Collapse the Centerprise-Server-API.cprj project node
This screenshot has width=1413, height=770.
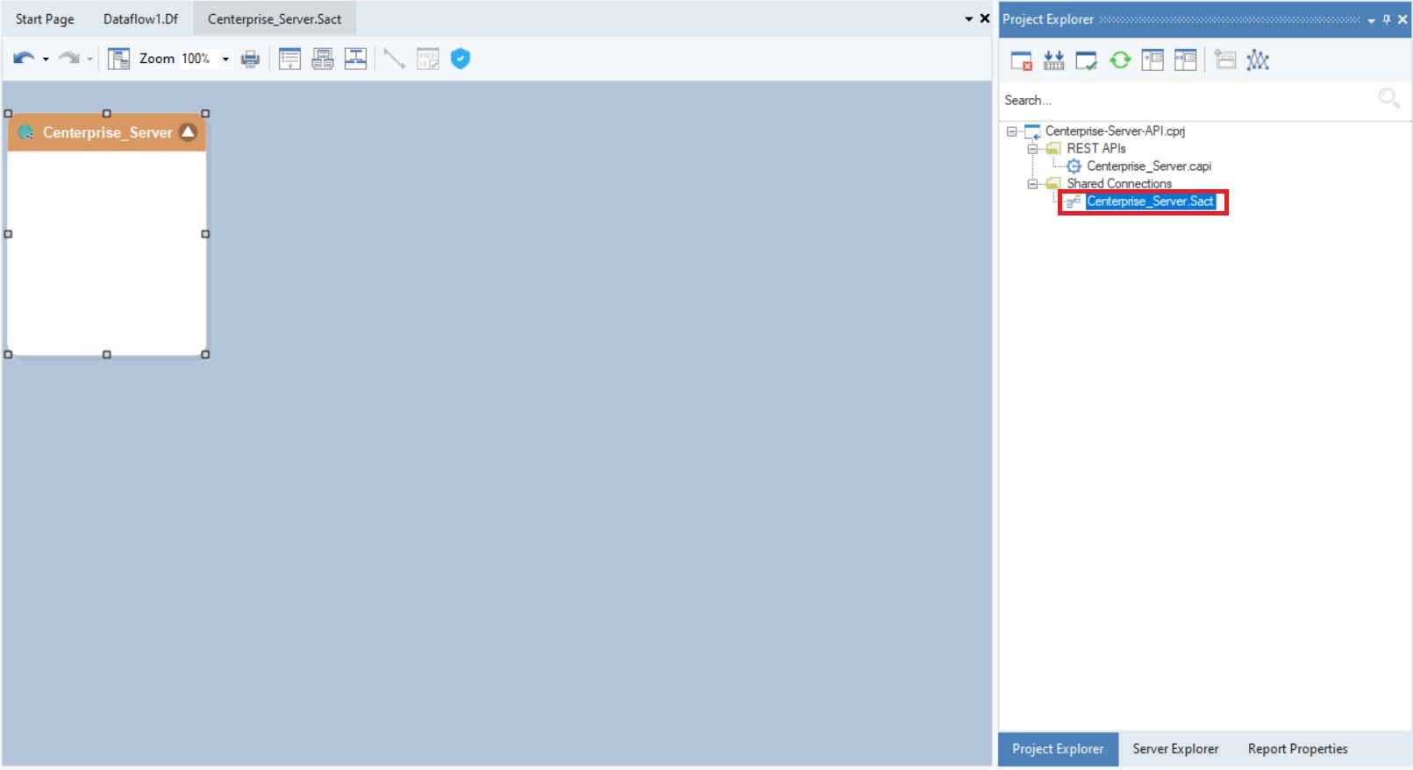tap(1012, 131)
